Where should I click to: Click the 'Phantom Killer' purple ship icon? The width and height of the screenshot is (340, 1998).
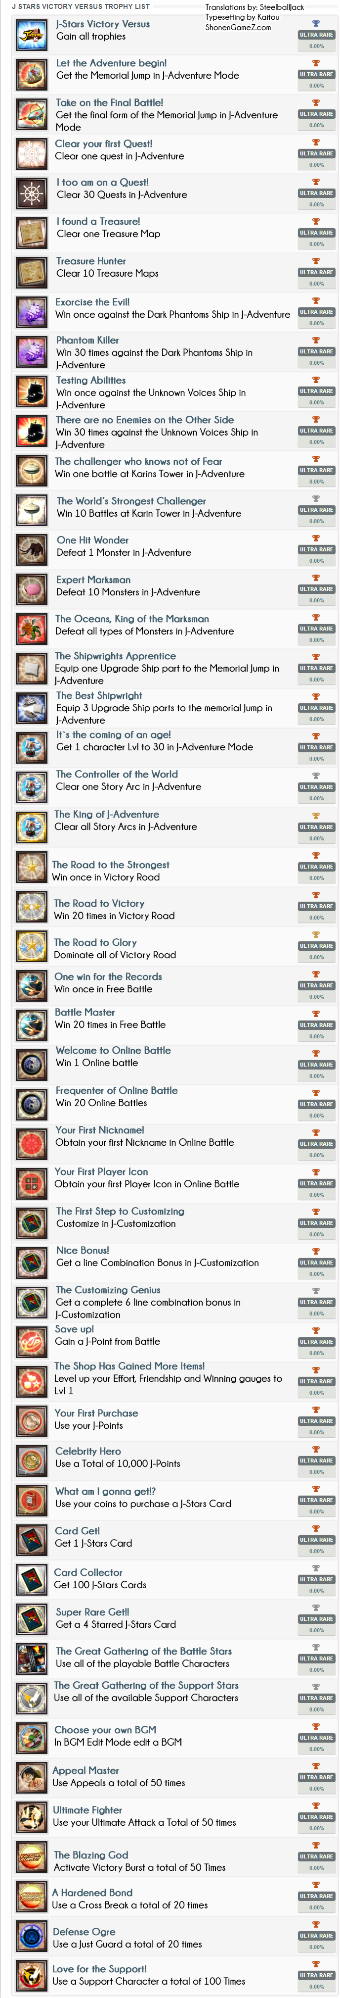[x=32, y=351]
